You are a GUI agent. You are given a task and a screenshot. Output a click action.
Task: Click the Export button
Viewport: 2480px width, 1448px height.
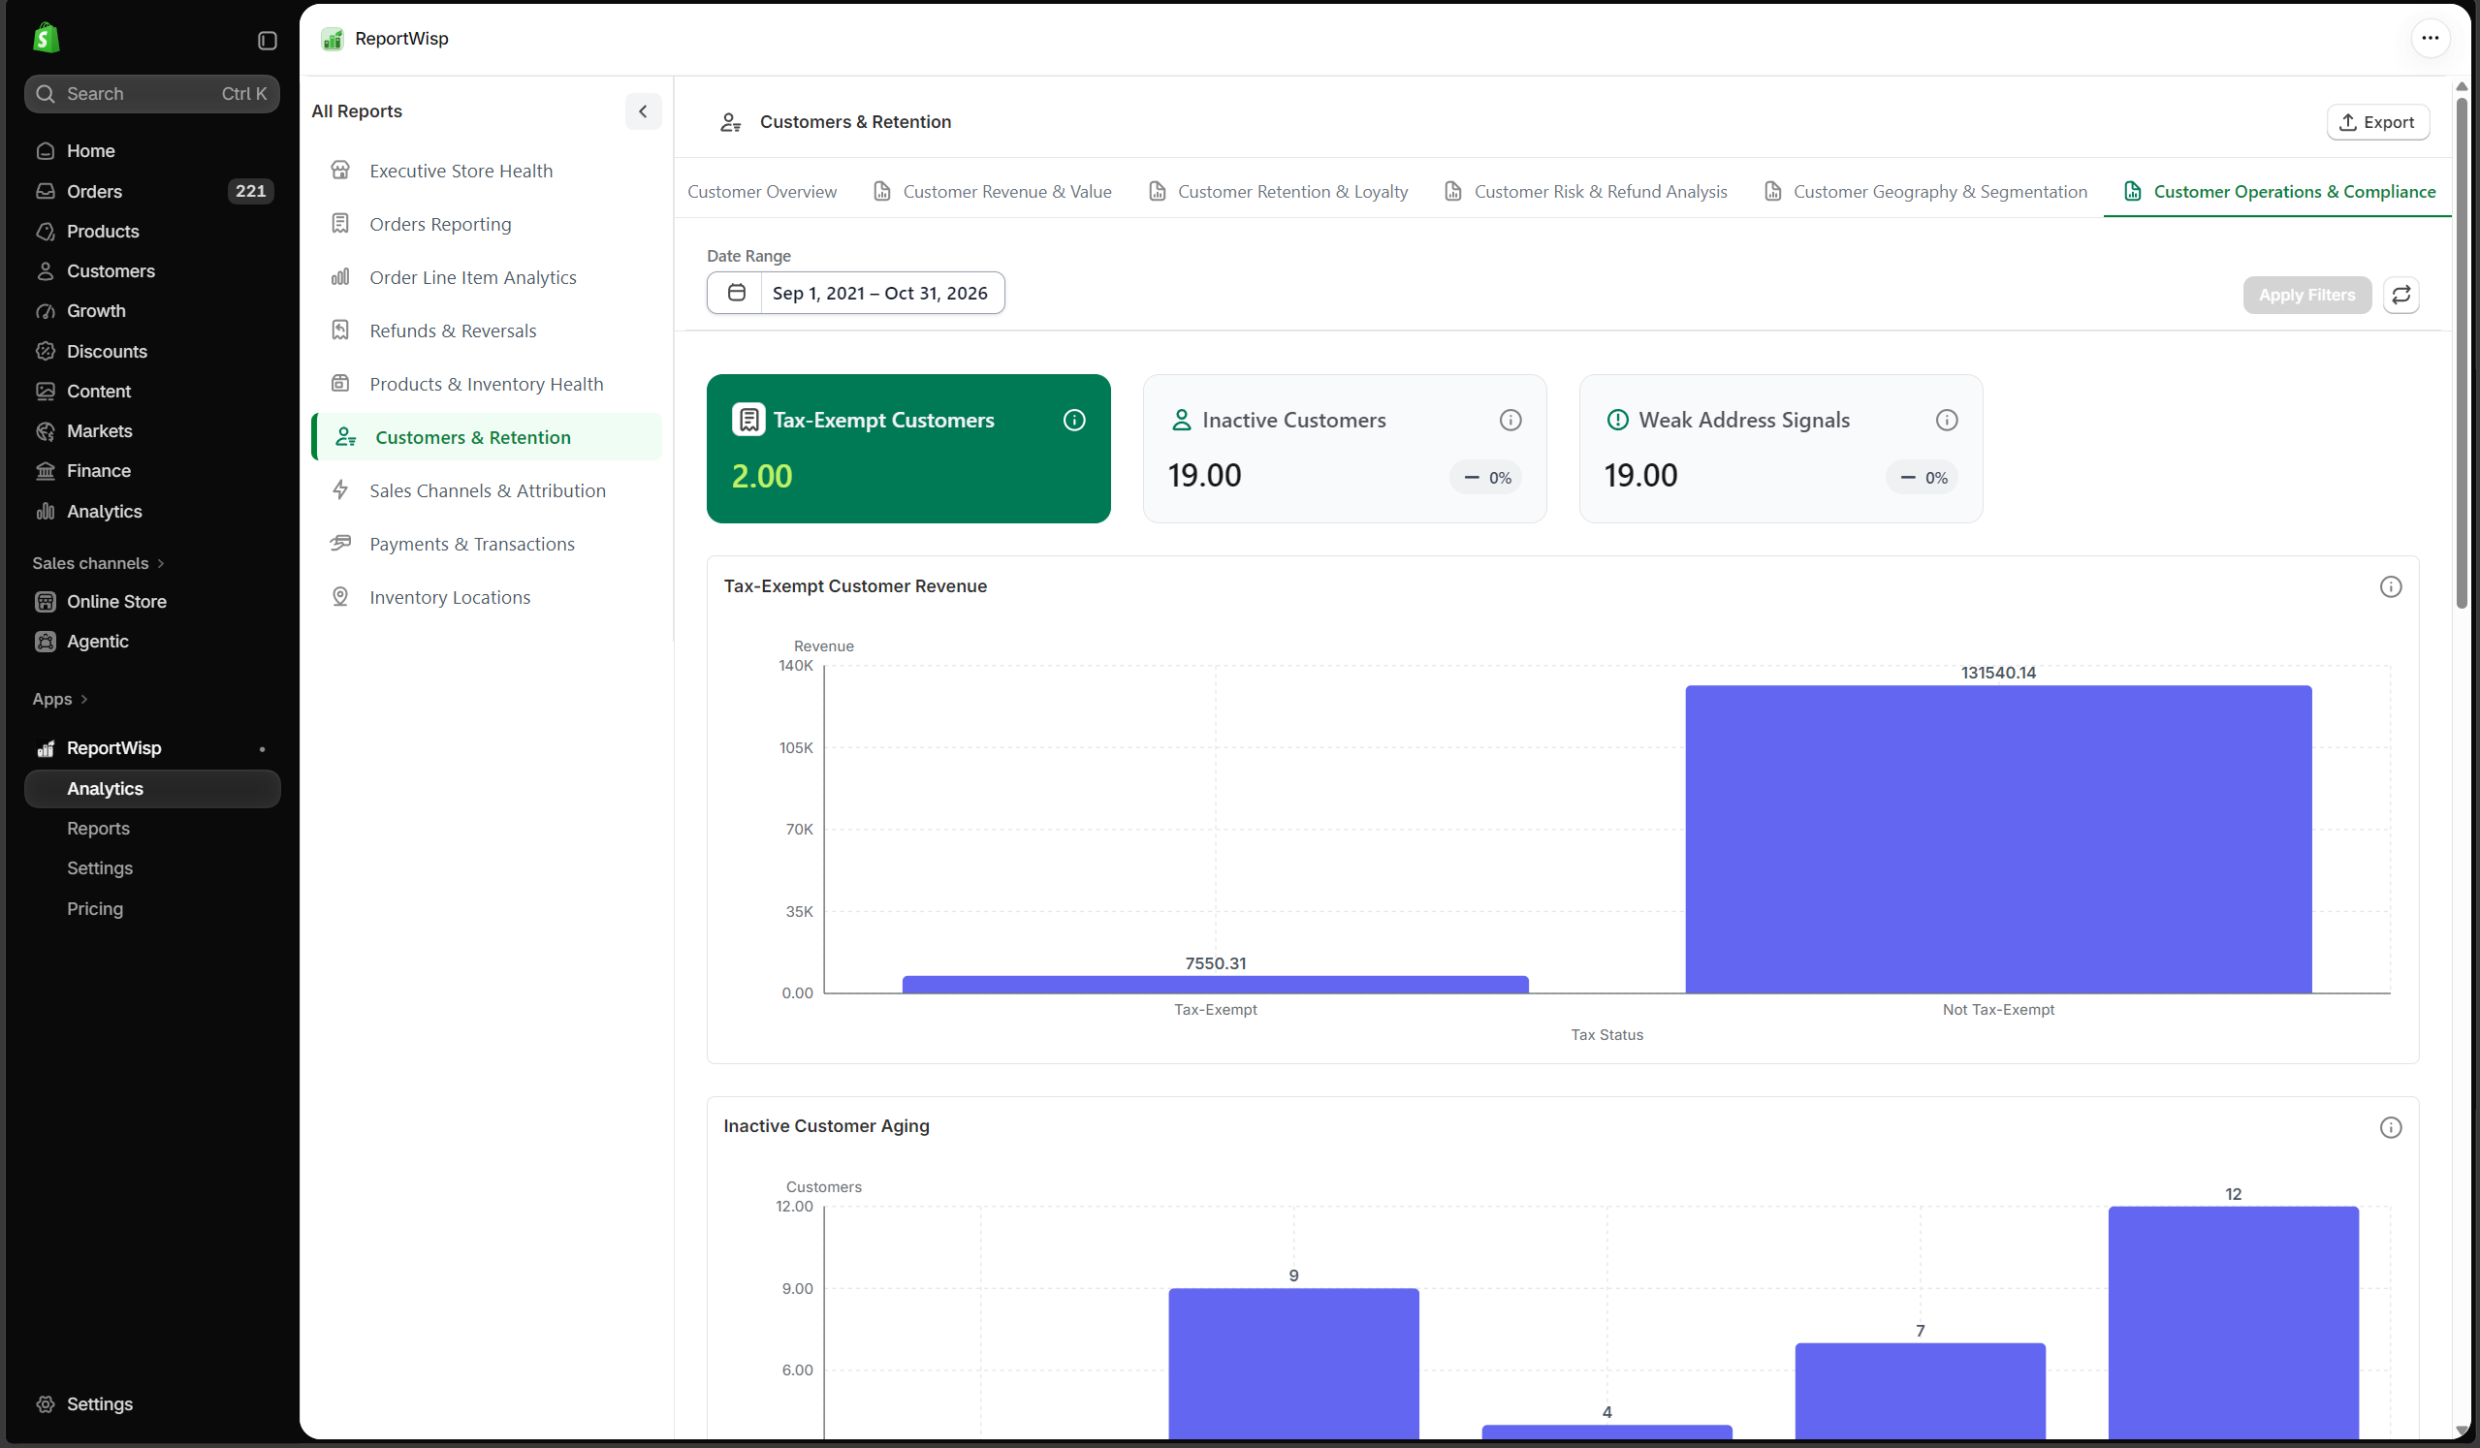coord(2376,122)
